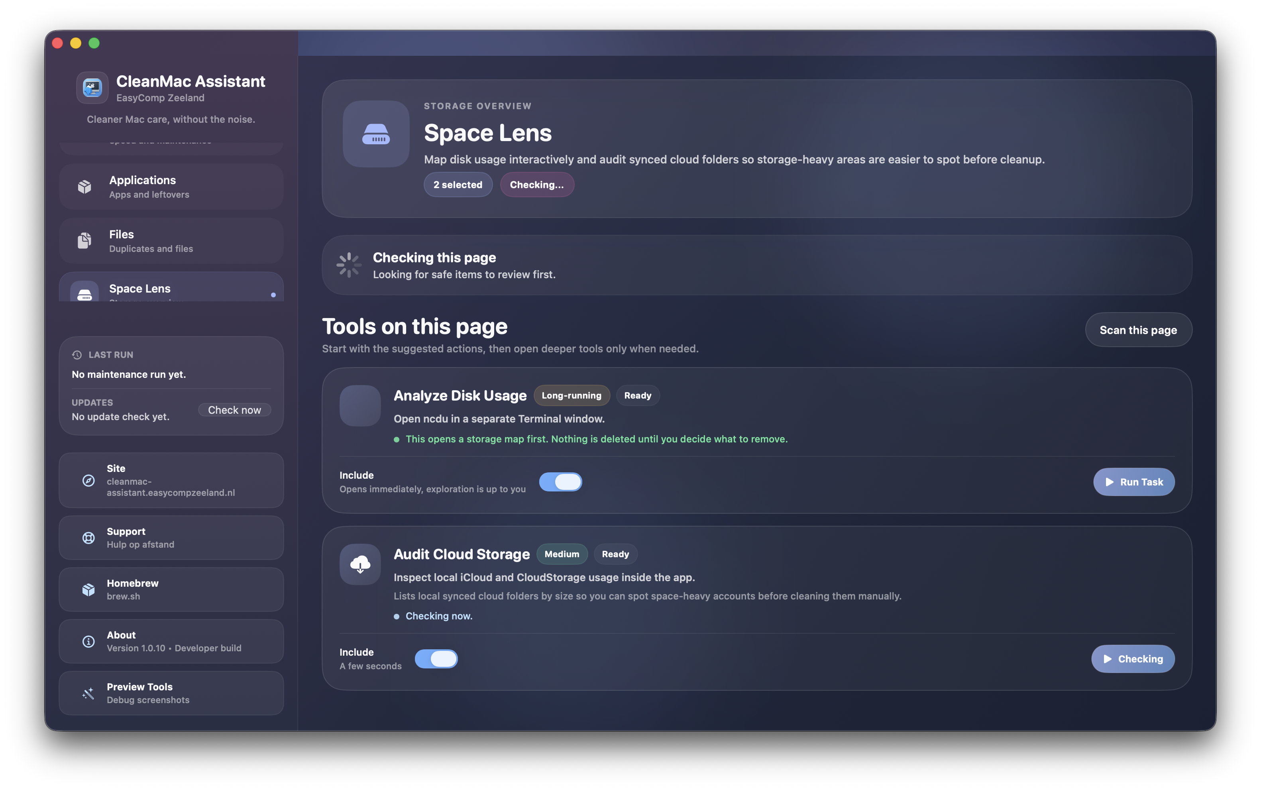This screenshot has width=1261, height=790.
Task: Click the Support headset icon
Action: point(88,538)
